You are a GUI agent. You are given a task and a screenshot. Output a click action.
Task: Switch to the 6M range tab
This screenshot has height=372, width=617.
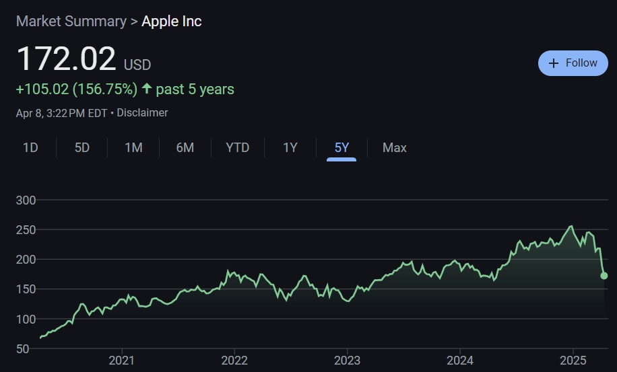click(185, 147)
